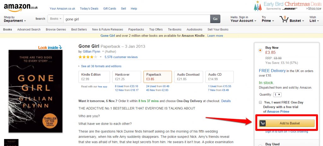
Task: Click into the search field containing gone girl
Action: (137, 19)
